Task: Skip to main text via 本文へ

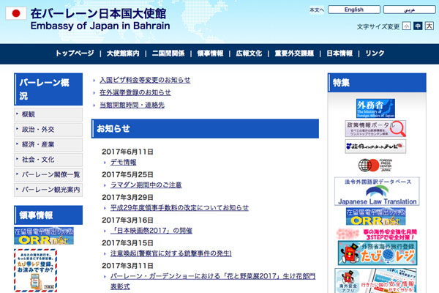Action: [x=317, y=10]
